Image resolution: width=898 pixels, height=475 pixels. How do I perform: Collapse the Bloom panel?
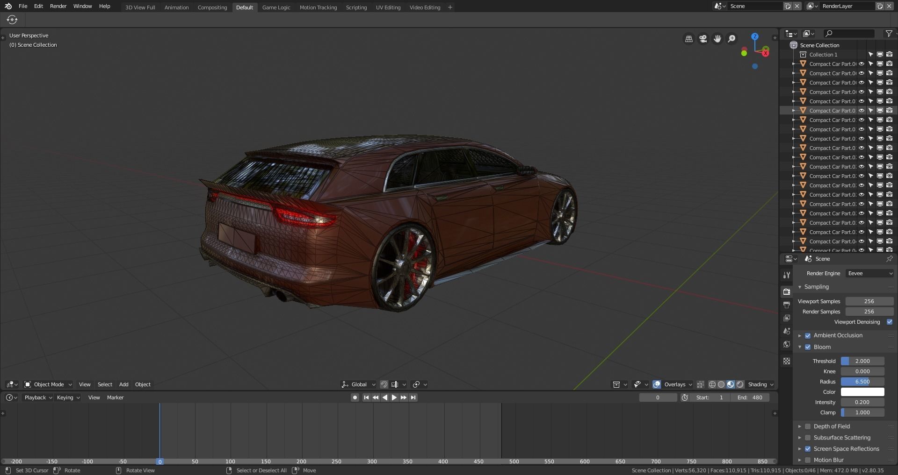(800, 347)
